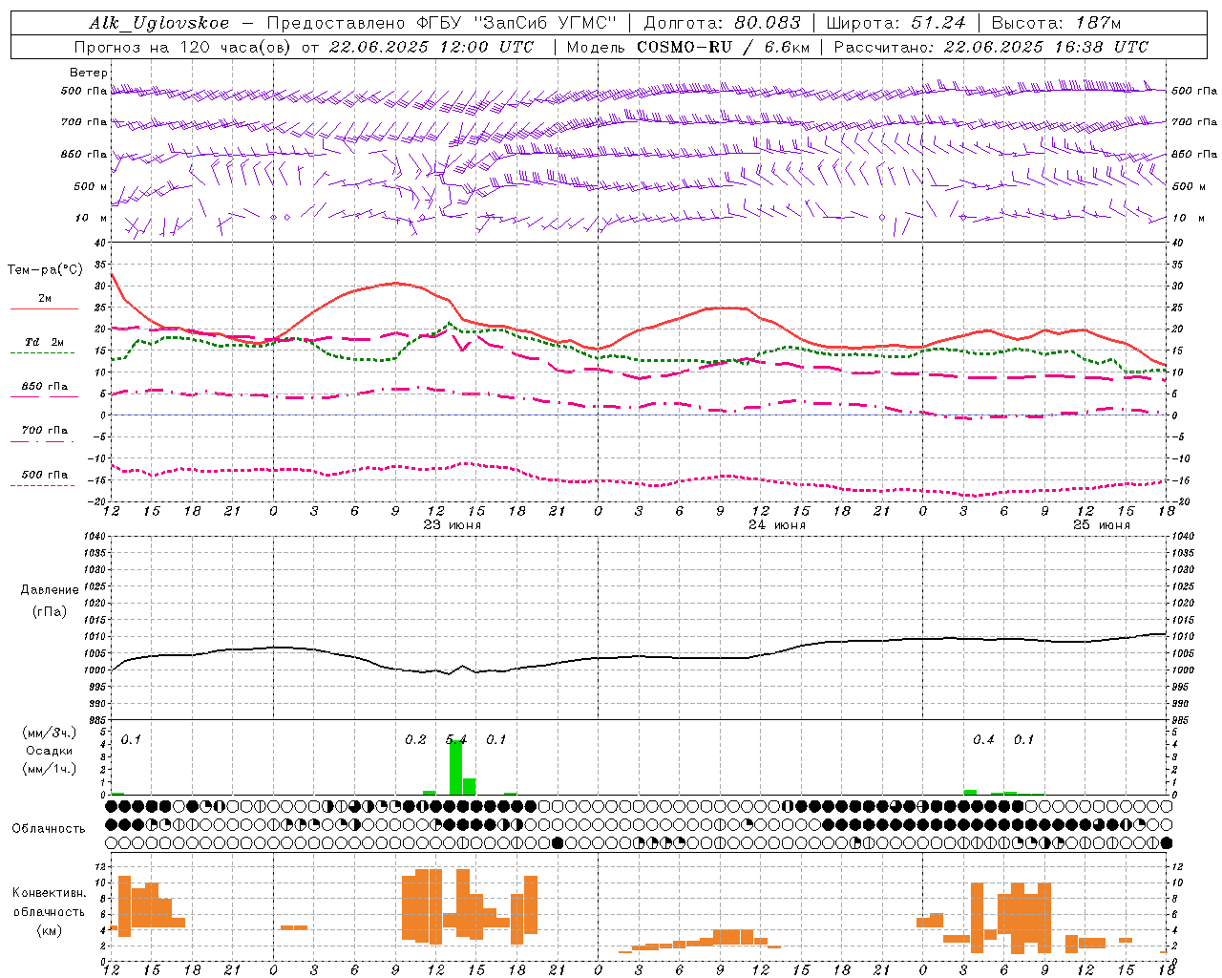Click the black pressure curve line

click(x=638, y=655)
